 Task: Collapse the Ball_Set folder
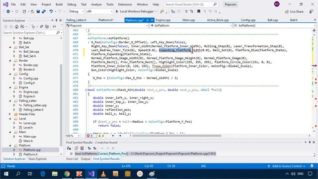tap(10, 47)
